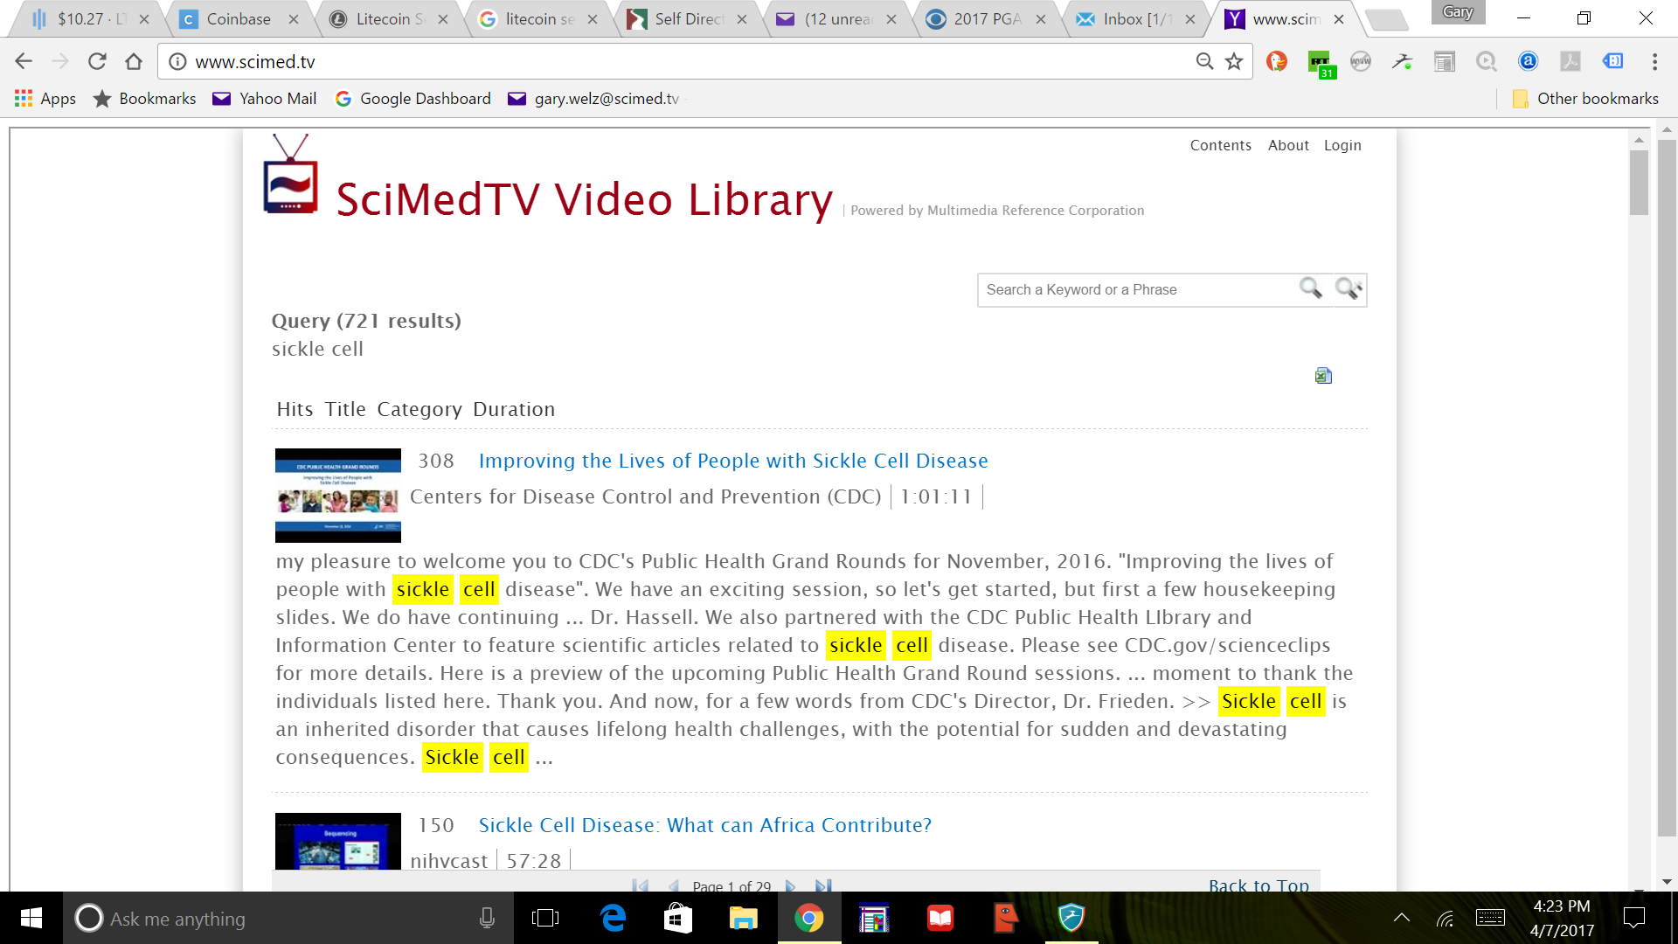1678x944 pixels.
Task: Show hidden system tray icons chevron
Action: click(x=1402, y=918)
